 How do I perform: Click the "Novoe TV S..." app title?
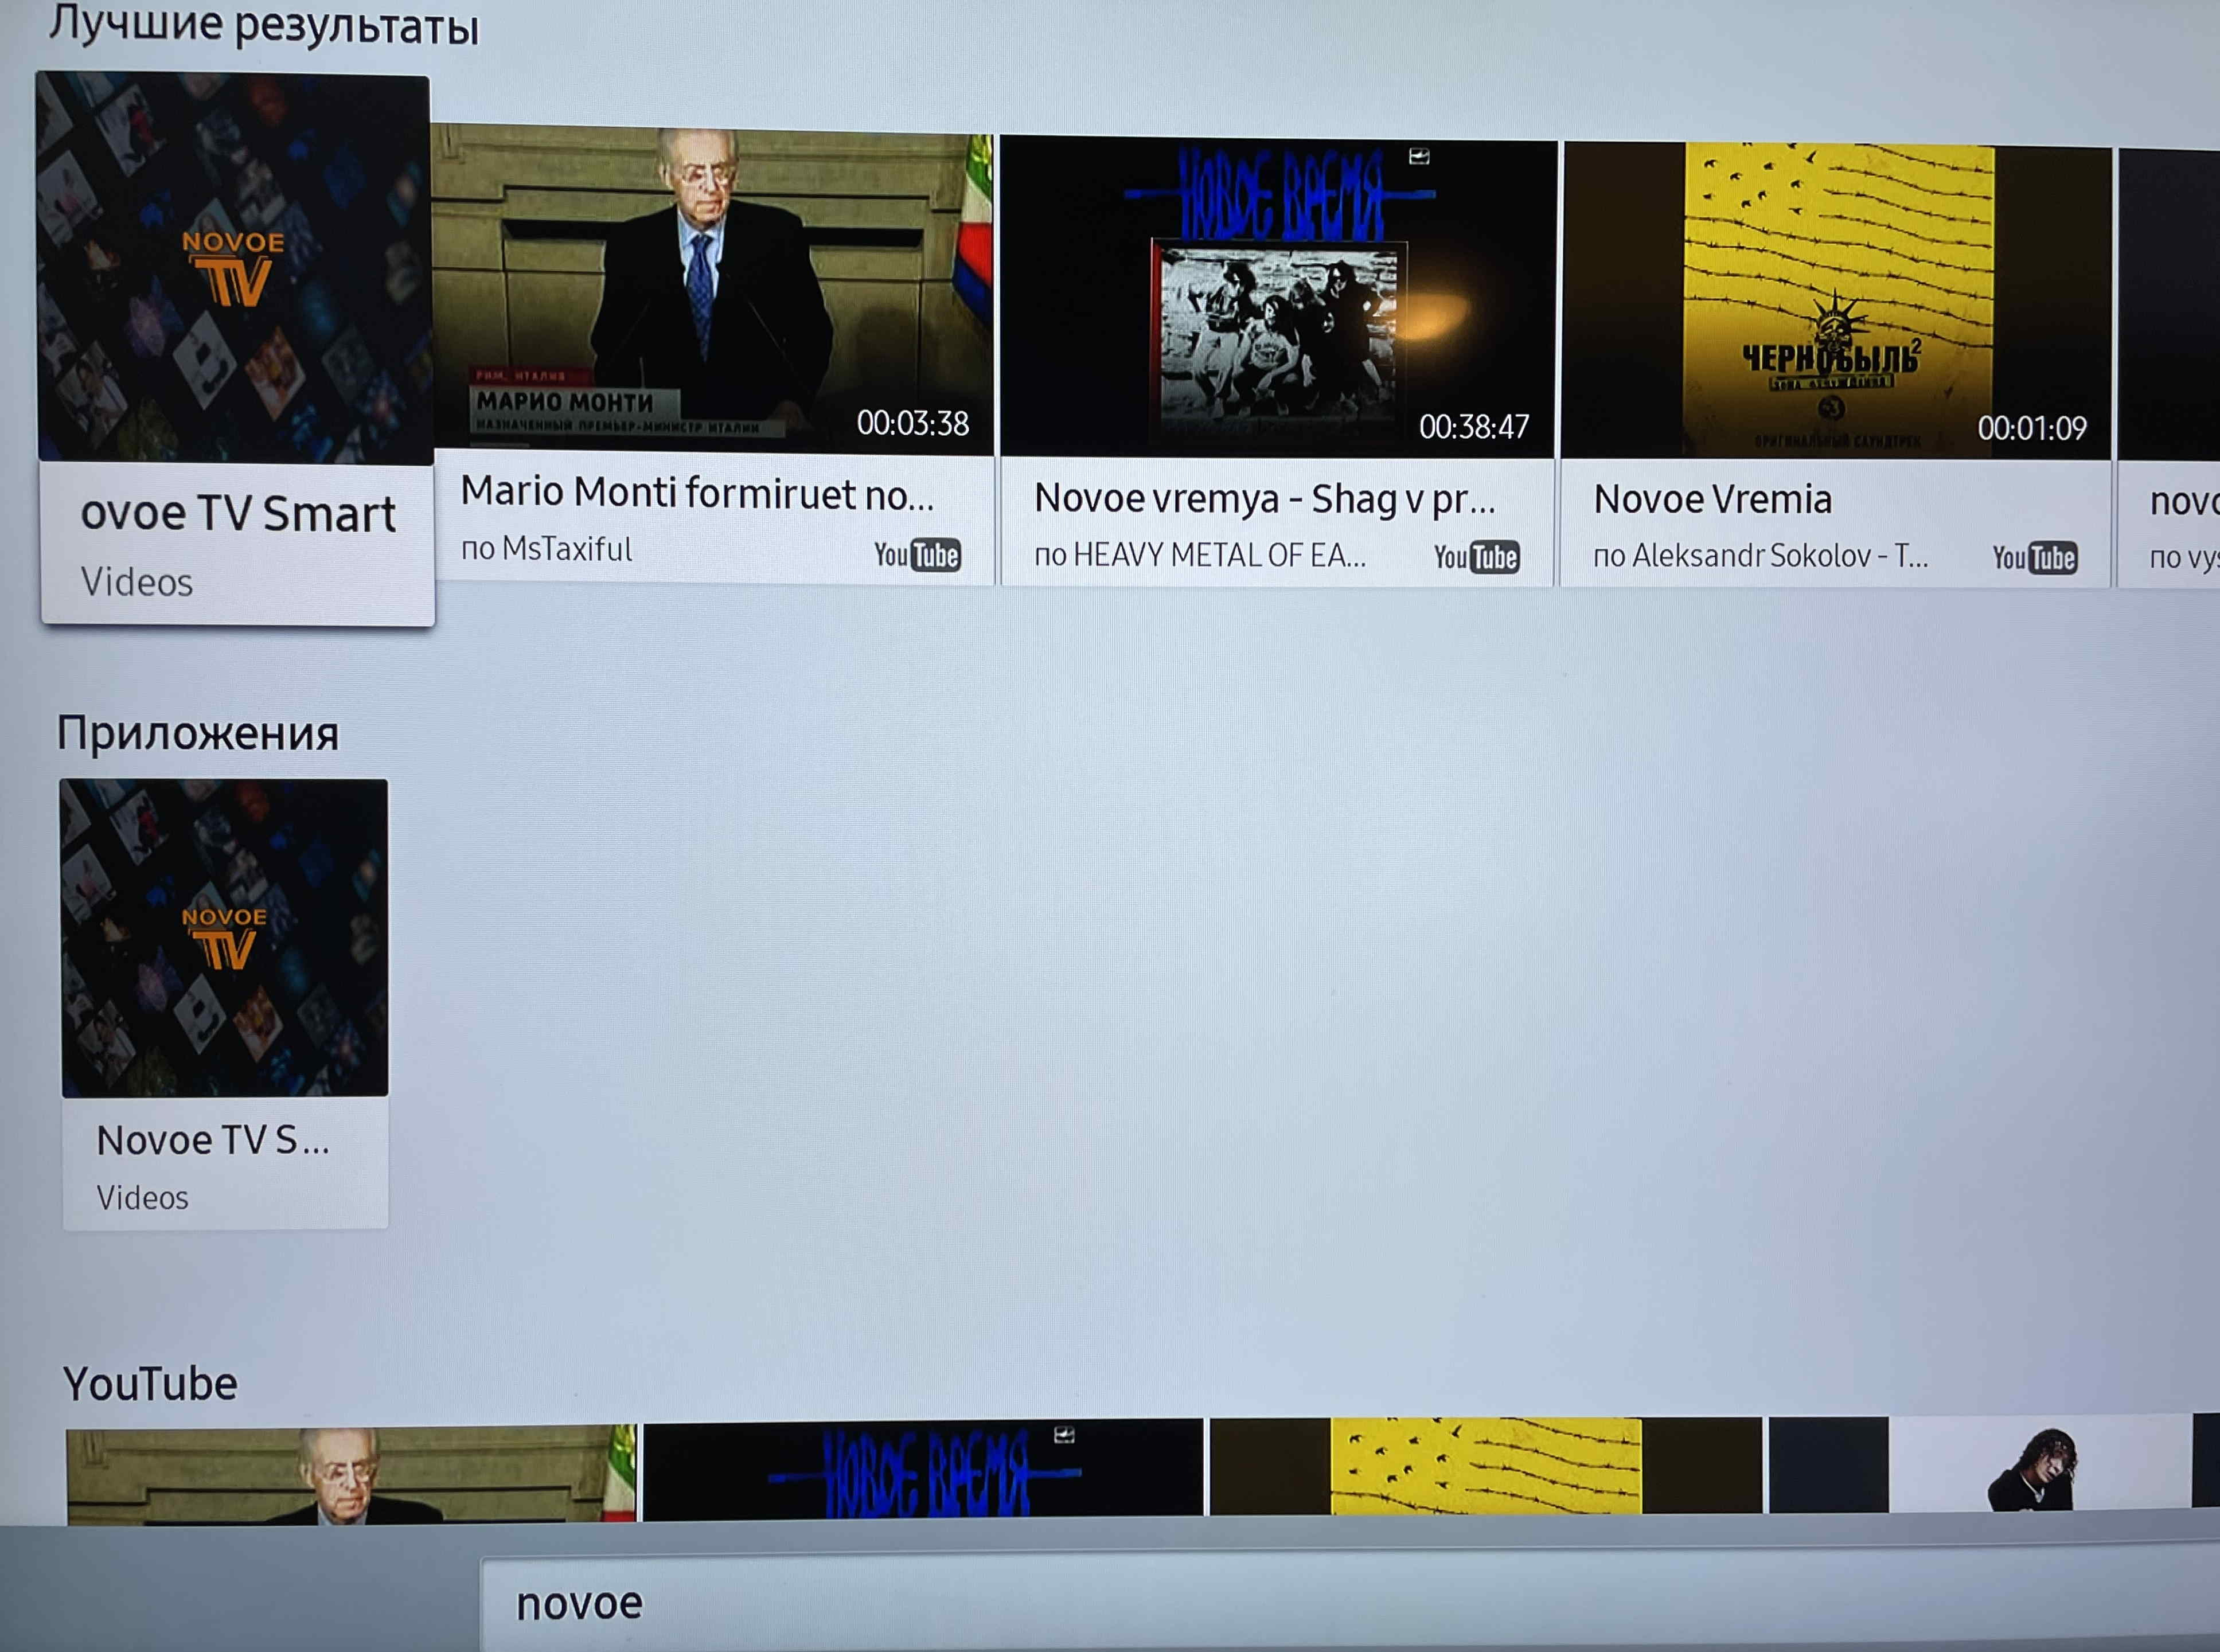click(213, 1140)
